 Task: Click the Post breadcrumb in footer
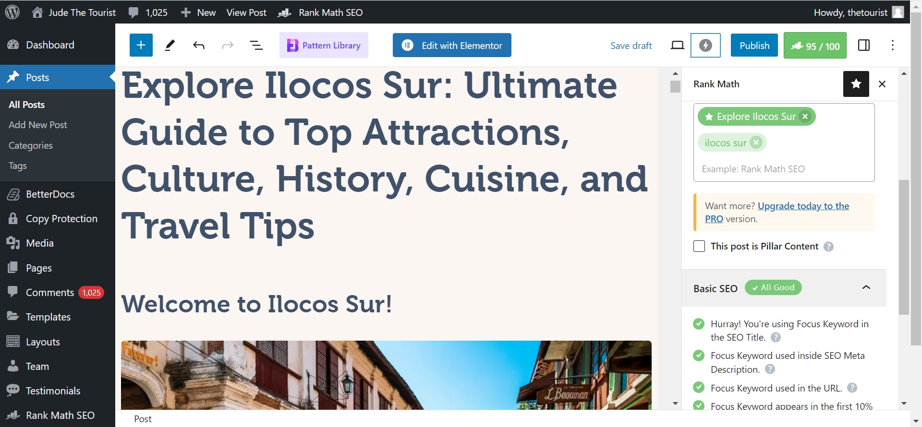(143, 419)
